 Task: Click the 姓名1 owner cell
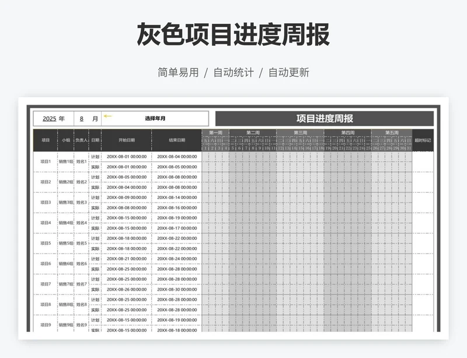pos(81,162)
